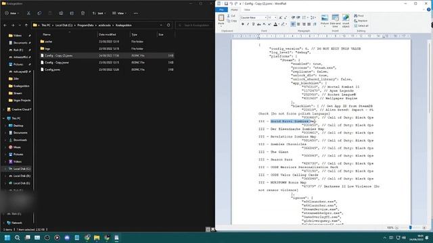This screenshot has height=243, width=433.
Task: Click Select all in WordPad
Action: pyautogui.click(x=361, y=26)
